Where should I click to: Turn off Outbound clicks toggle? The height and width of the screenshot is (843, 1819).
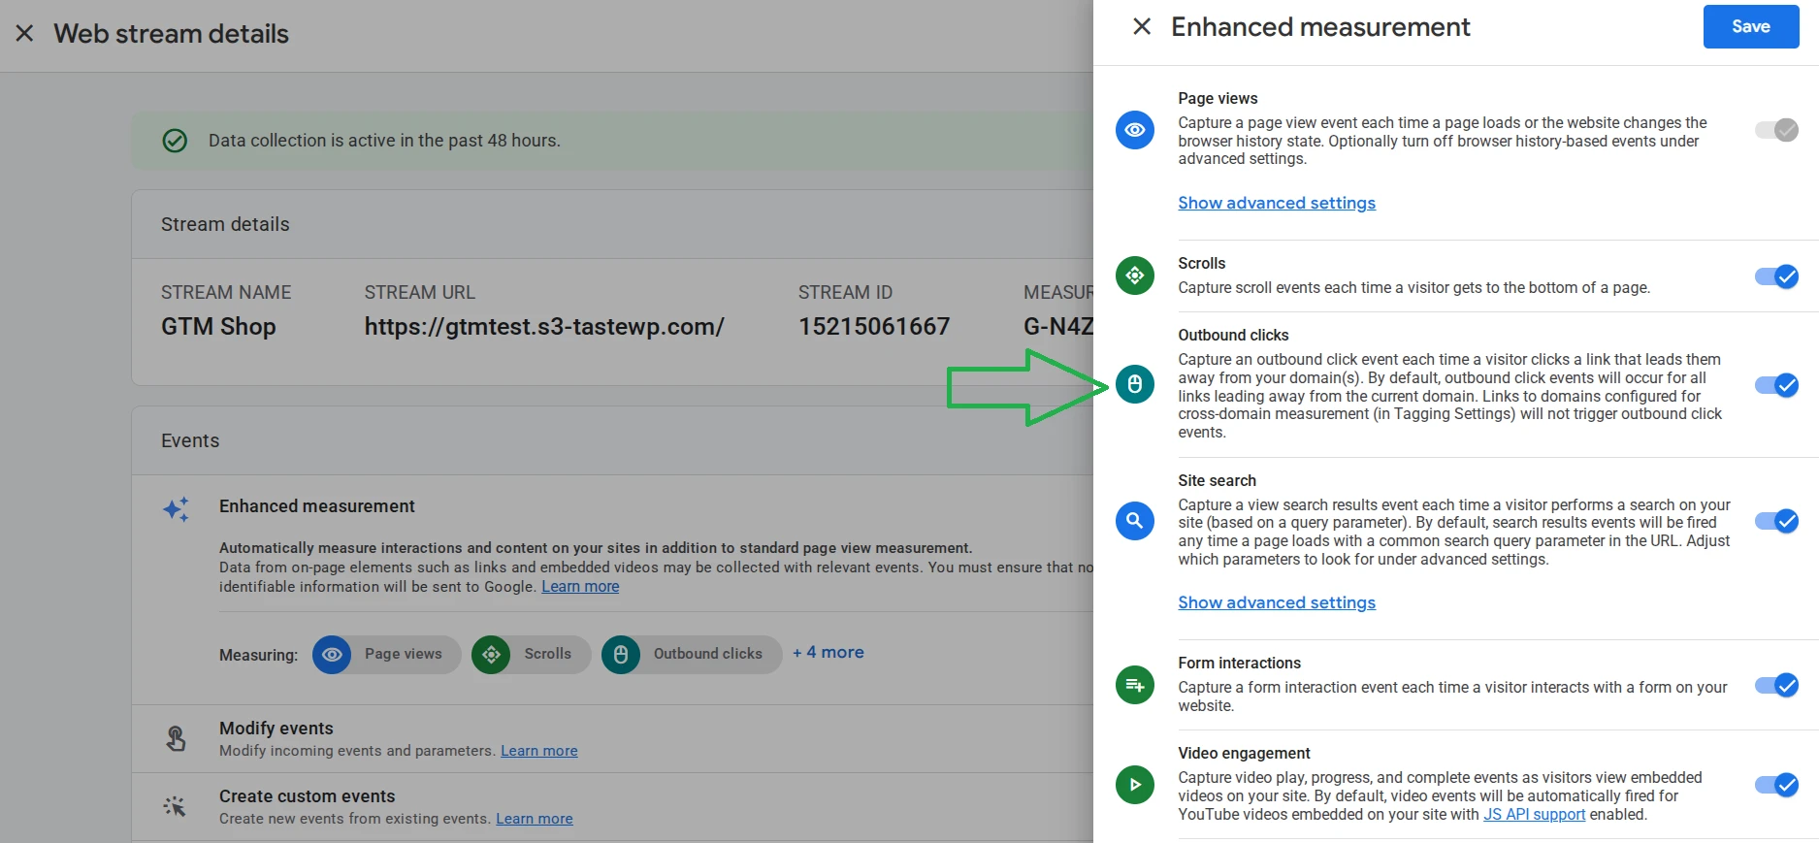tap(1776, 385)
